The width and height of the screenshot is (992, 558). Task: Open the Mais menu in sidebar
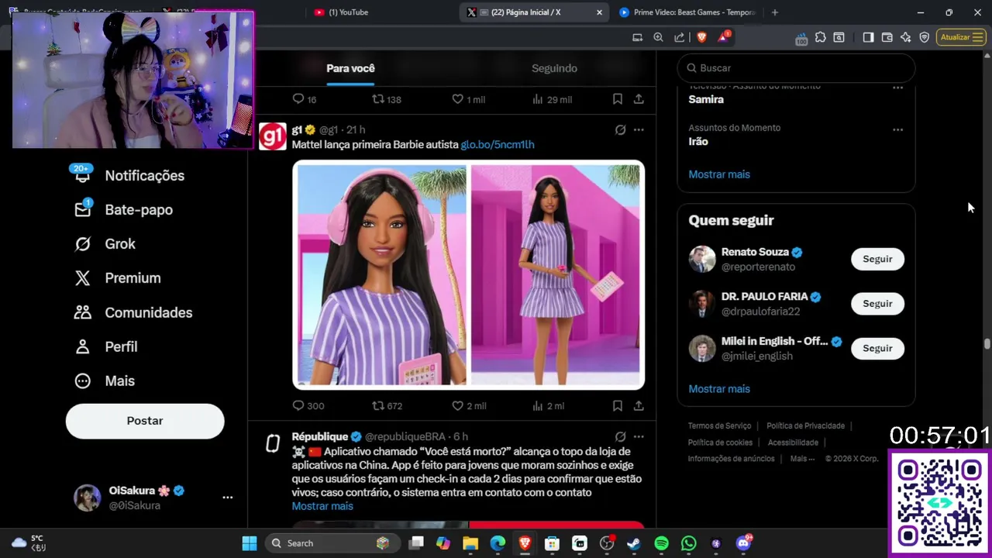pyautogui.click(x=104, y=381)
